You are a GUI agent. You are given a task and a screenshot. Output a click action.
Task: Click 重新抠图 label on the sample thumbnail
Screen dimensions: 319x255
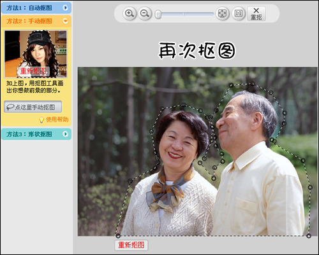pyautogui.click(x=33, y=71)
